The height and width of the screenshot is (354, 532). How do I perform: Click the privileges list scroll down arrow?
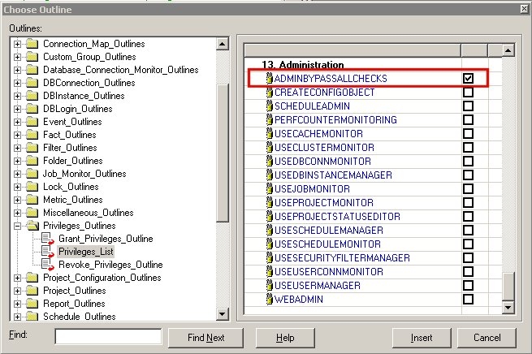(508, 308)
